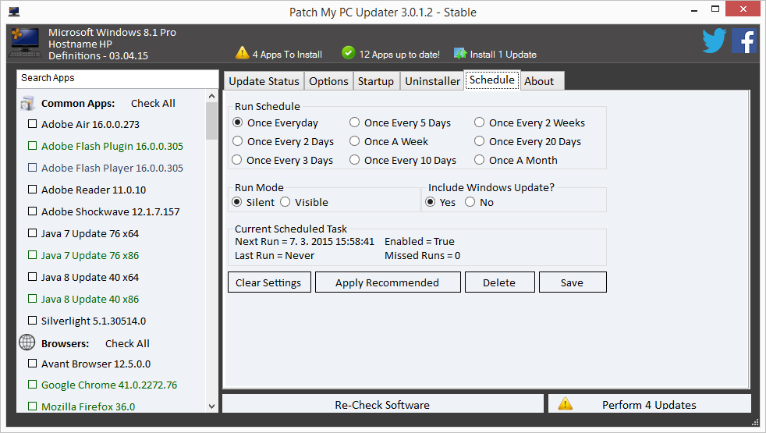The height and width of the screenshot is (433, 766).
Task: Check Google Chrome 41.0.2272.76
Action: [32, 384]
